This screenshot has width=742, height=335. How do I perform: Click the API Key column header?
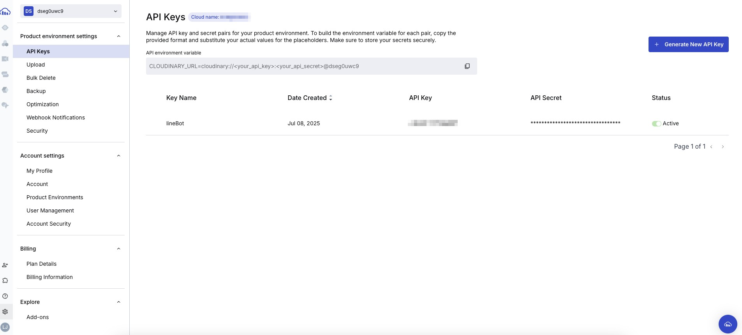420,98
